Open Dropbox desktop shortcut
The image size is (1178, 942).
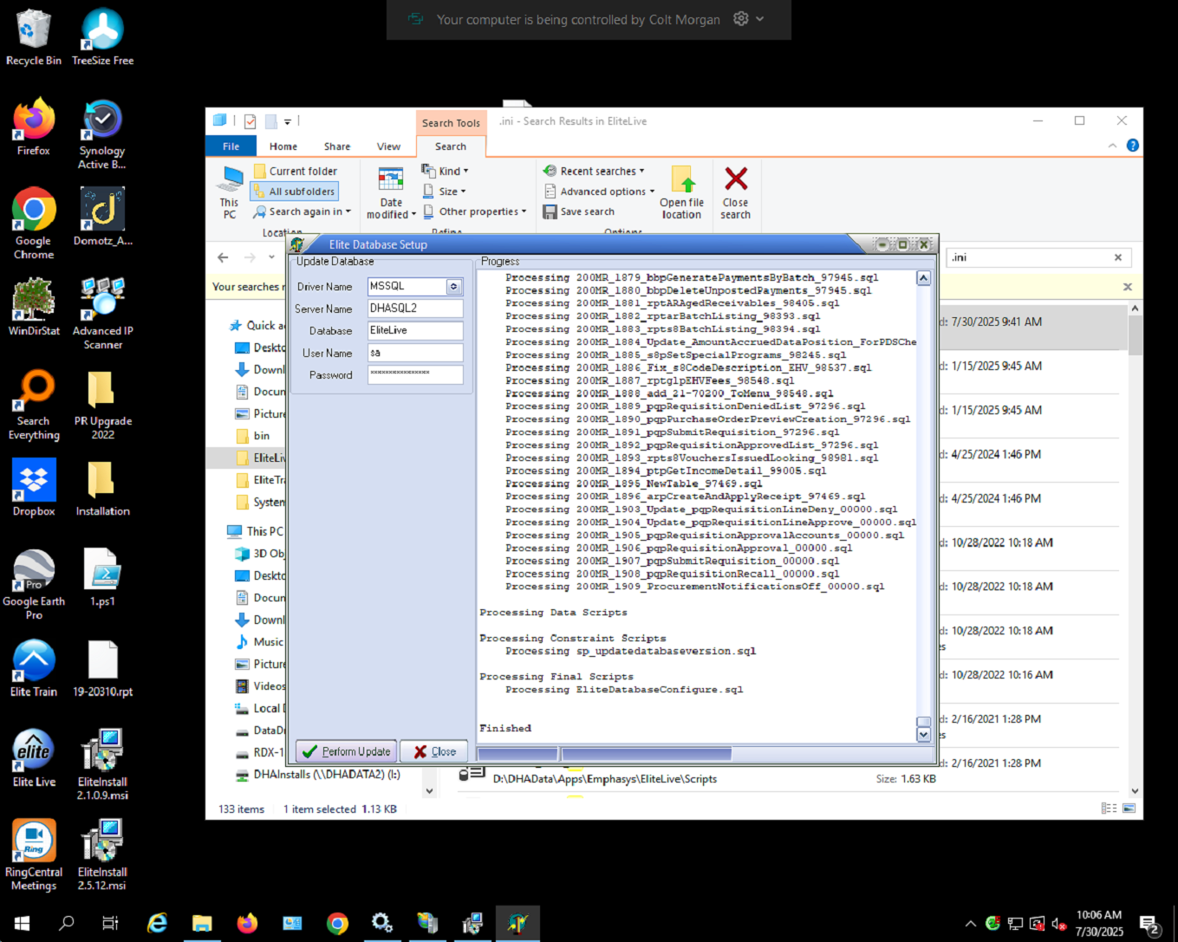point(34,488)
